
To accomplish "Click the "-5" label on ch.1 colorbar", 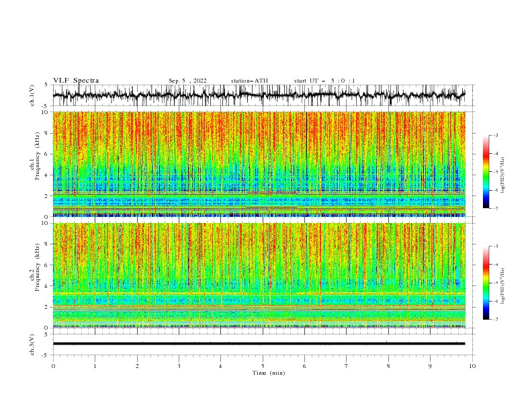I will 495,172.
